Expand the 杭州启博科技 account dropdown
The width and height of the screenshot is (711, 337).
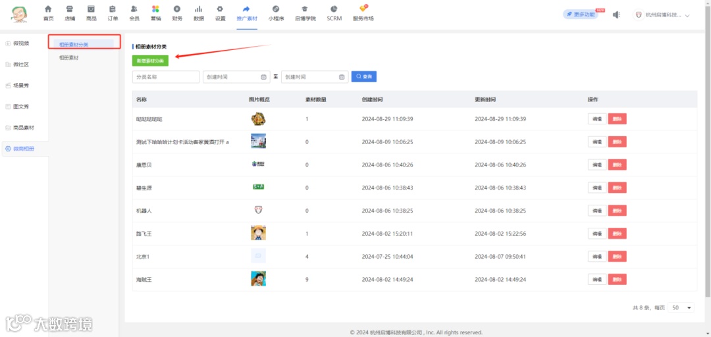(662, 15)
